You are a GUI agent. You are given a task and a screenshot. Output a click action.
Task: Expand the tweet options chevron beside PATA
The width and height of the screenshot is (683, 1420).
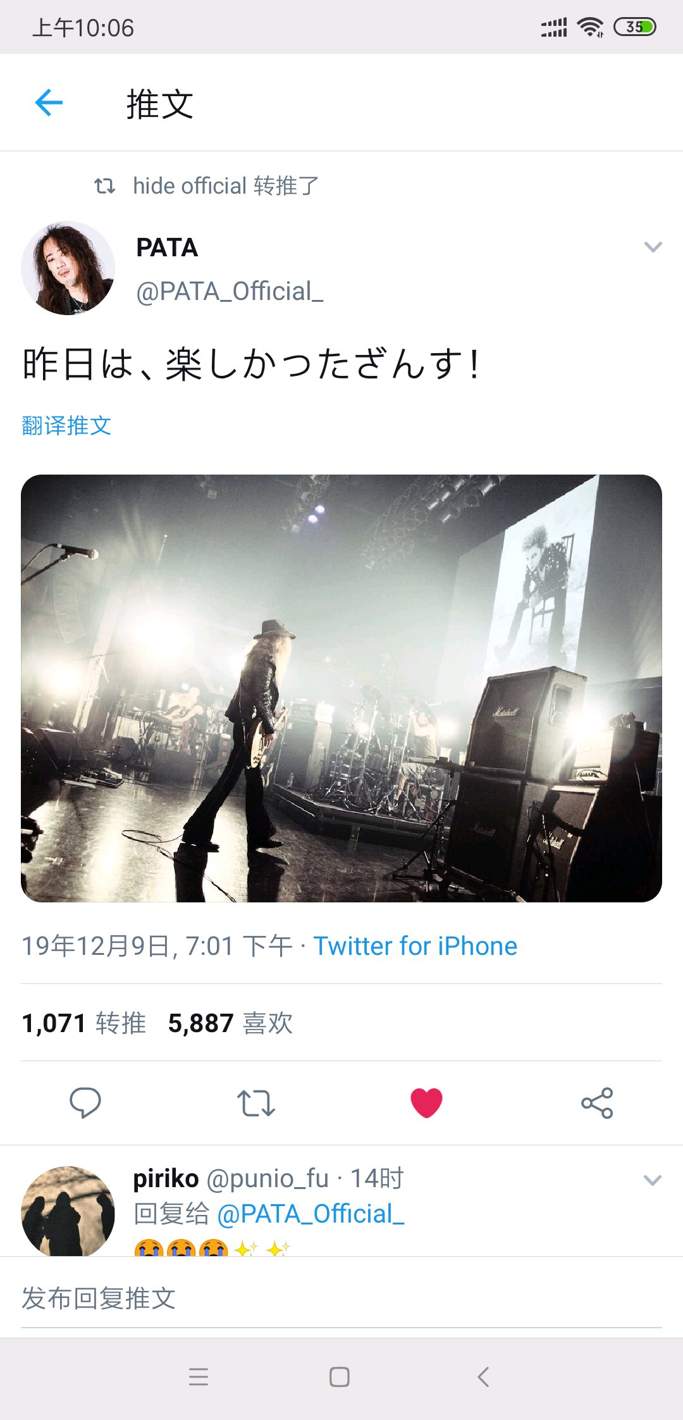click(x=653, y=247)
